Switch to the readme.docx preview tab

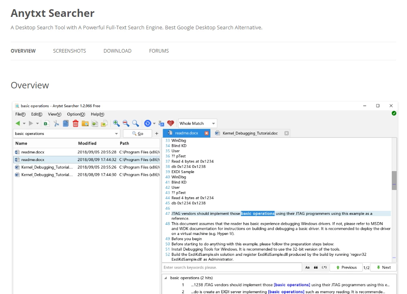pos(186,133)
